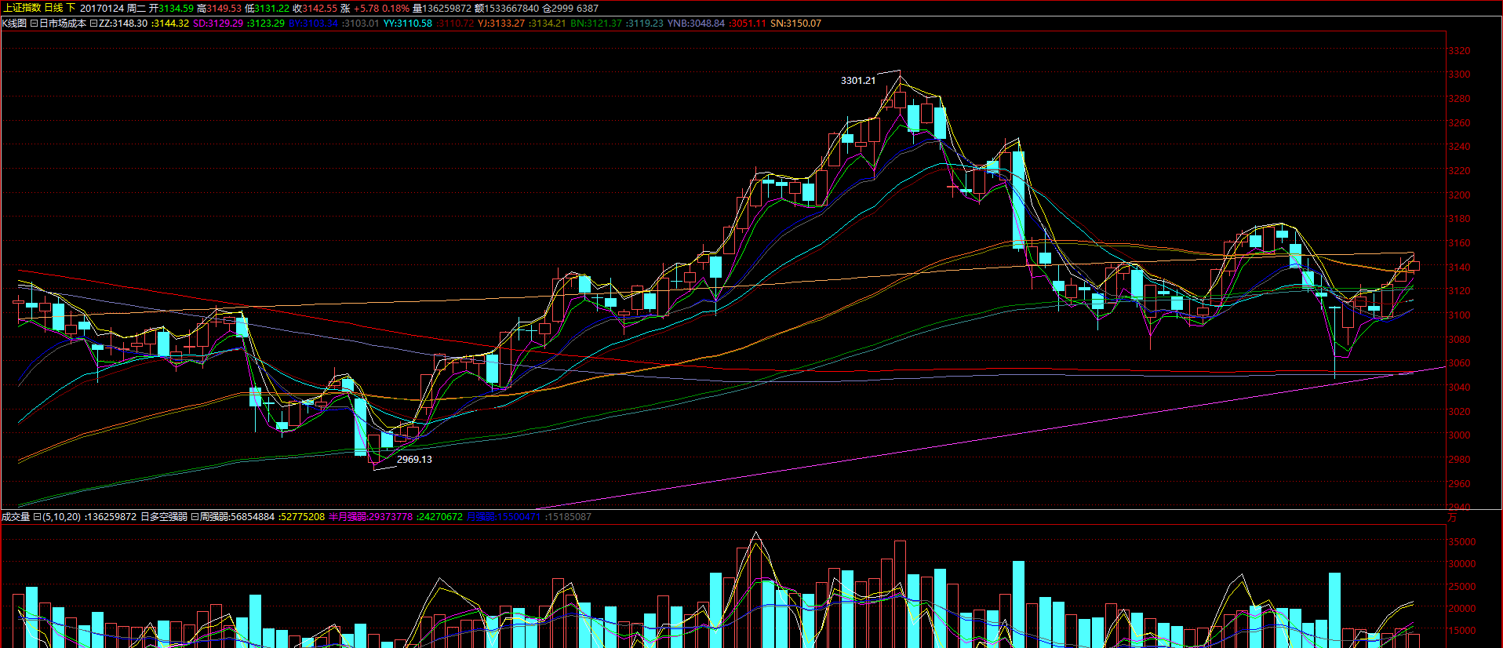
Task: Click the 3160 price axis label
Action: tap(1459, 243)
